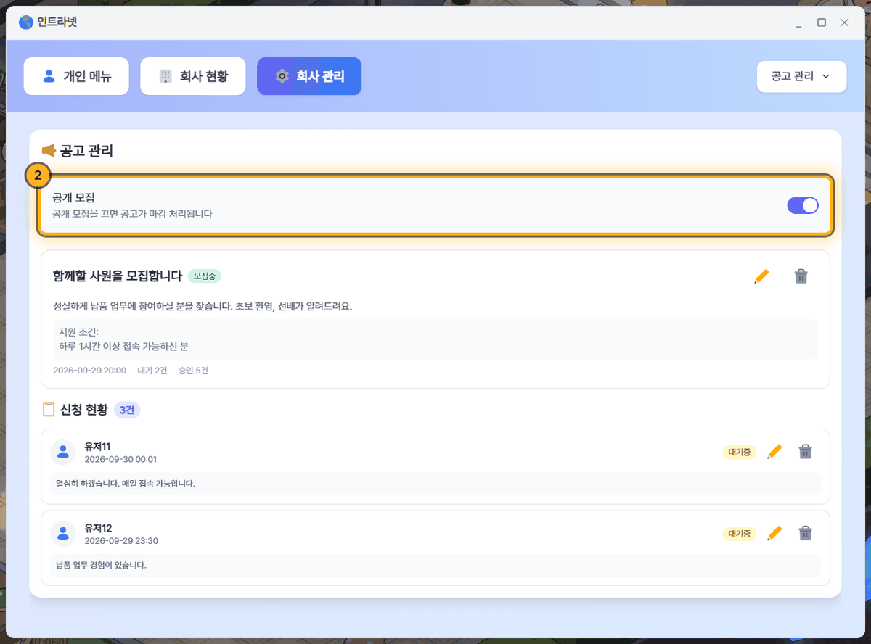Maximize the 인트라넷 window
Viewport: 871px width, 644px height.
[822, 22]
